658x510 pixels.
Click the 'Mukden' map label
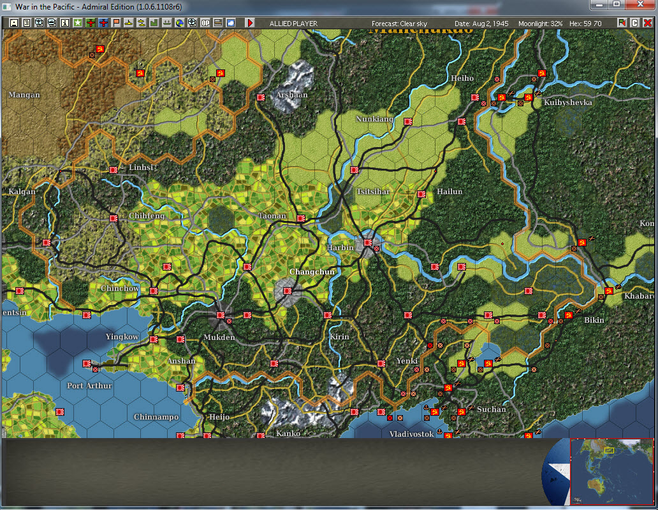tap(219, 337)
